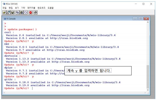Minimize the RGui main window
The height and width of the screenshot is (100, 156).
[x=136, y=4]
